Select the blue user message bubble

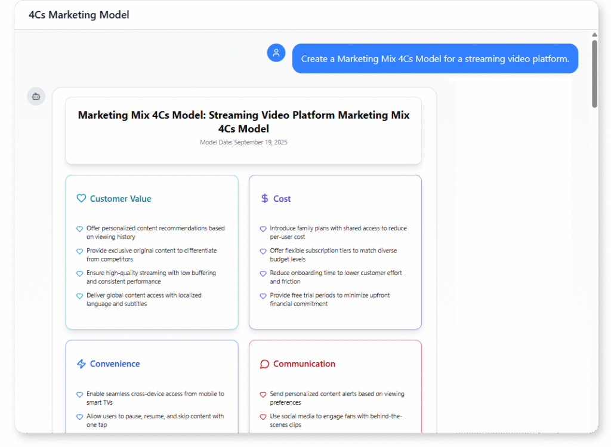pyautogui.click(x=435, y=58)
